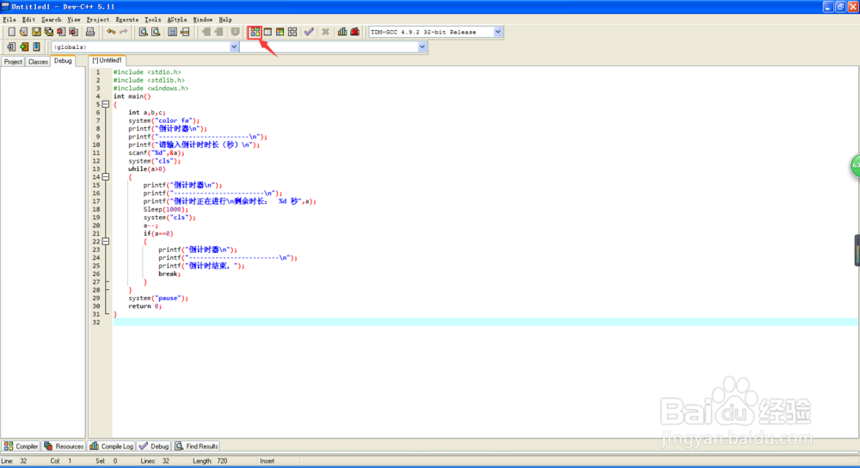Open the AStyle menu
This screenshot has height=468, width=860.
tap(177, 19)
